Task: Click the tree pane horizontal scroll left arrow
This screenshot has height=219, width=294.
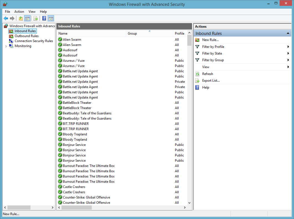Action: (x=5, y=208)
